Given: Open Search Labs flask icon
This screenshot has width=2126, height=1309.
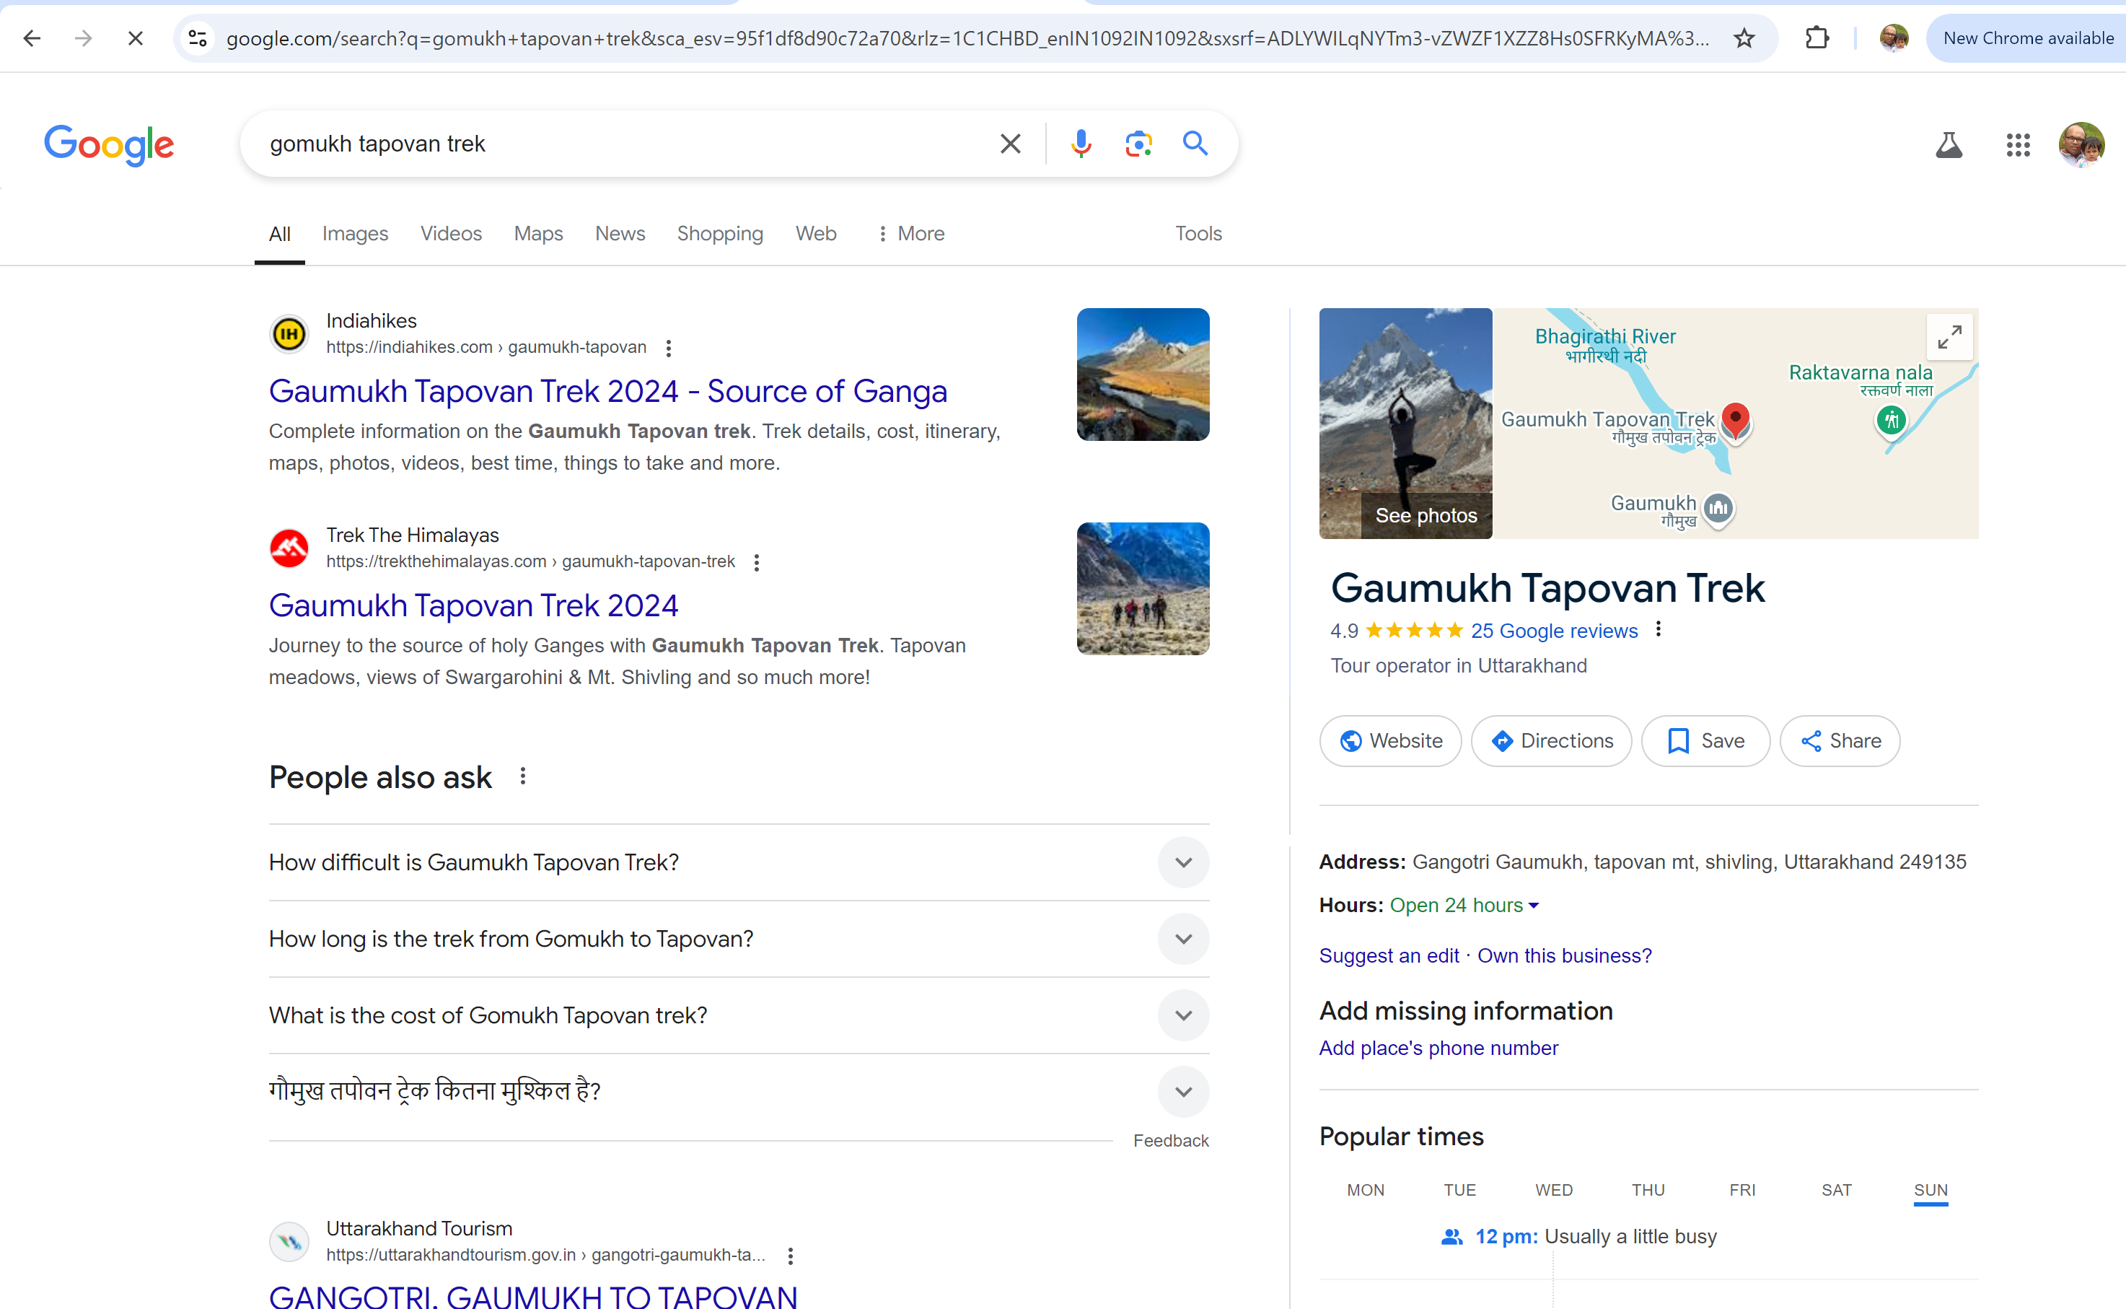Looking at the screenshot, I should (x=1948, y=144).
